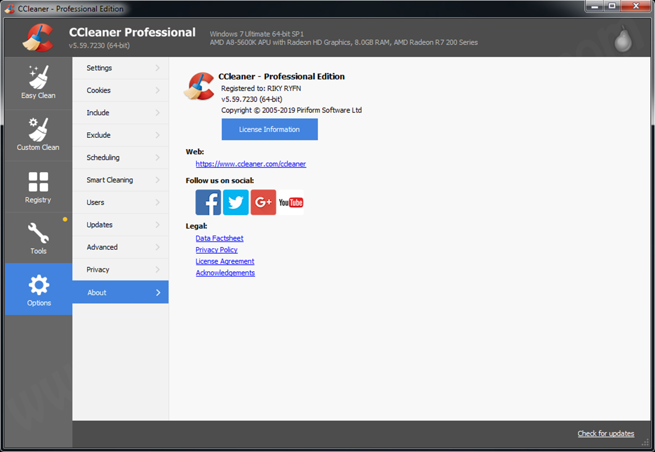Click the header version v5.59.7230 text

point(99,45)
